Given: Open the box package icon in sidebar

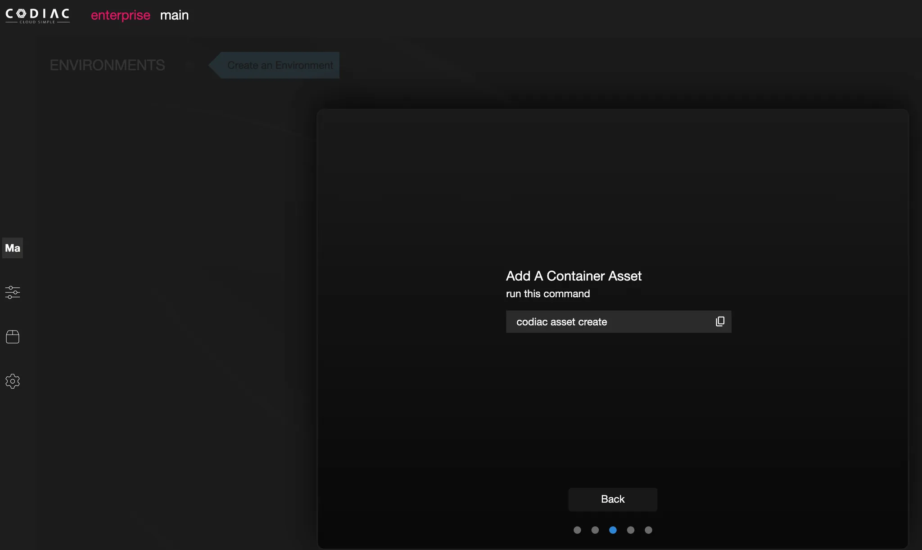Looking at the screenshot, I should 13,337.
